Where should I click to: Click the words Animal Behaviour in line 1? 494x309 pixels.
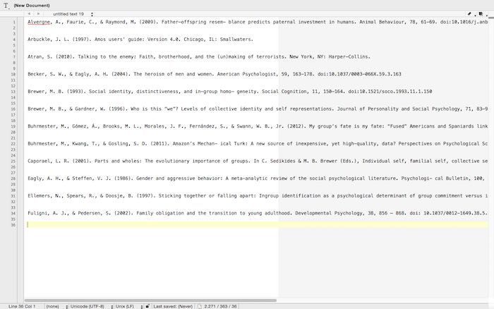click(382, 22)
